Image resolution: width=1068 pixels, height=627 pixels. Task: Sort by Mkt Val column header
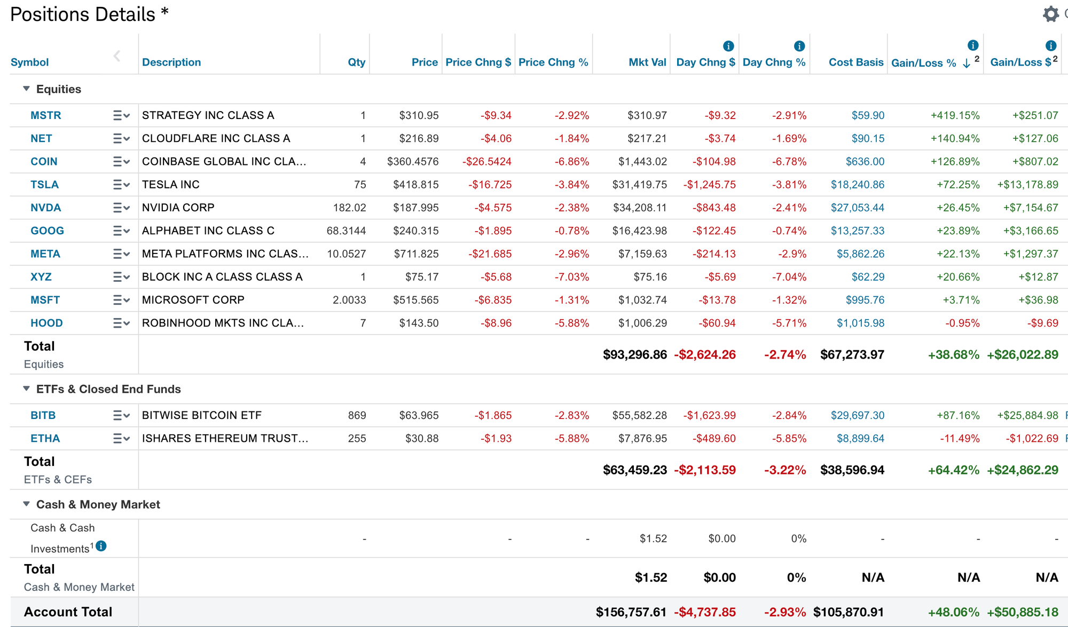point(647,62)
